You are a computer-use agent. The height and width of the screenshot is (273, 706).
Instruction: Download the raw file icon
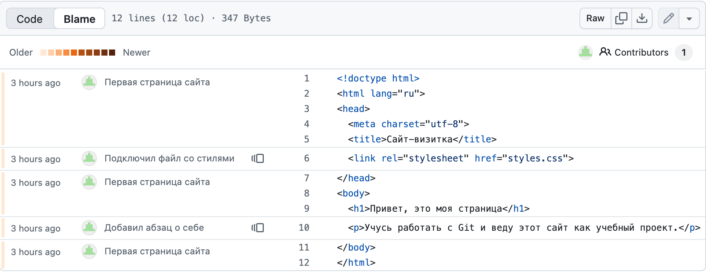coord(642,18)
